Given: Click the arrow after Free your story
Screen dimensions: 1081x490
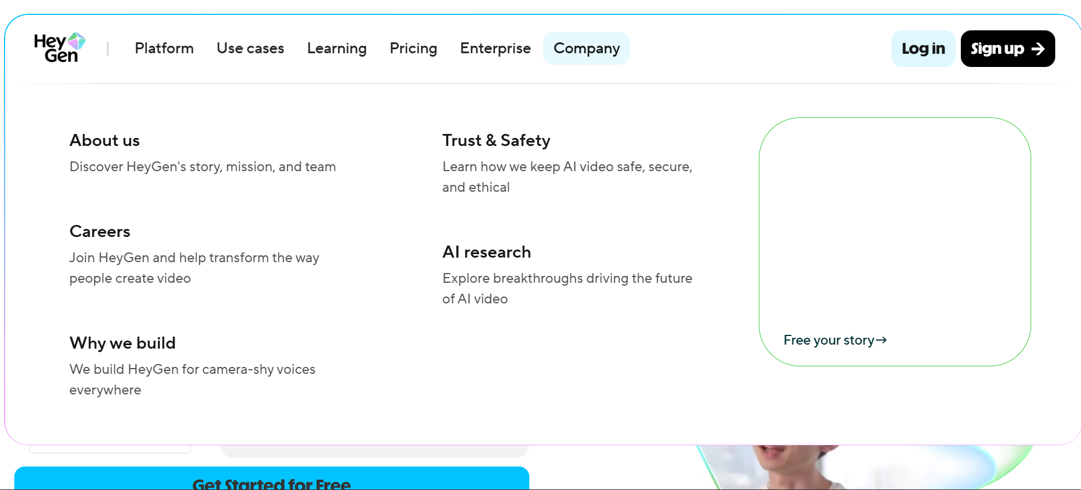Looking at the screenshot, I should pos(881,341).
